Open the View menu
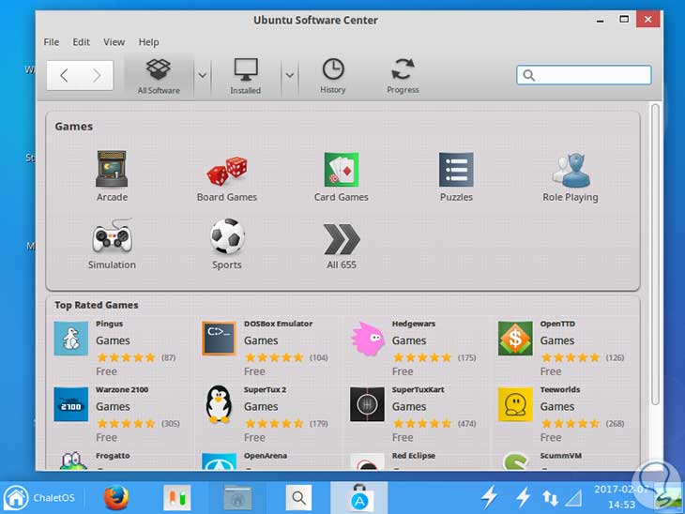The image size is (685, 514). (114, 42)
